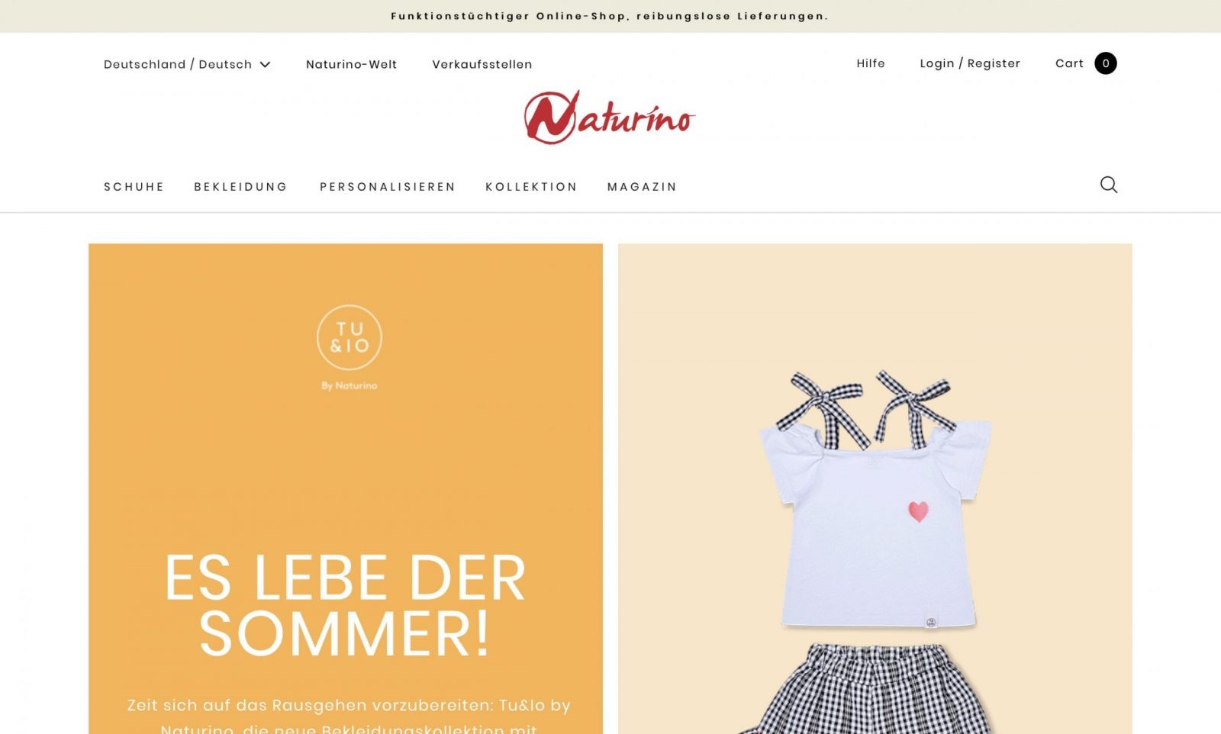Screen dimensions: 1221x734
Task: Open the Personalisieren menu
Action: pyautogui.click(x=388, y=187)
